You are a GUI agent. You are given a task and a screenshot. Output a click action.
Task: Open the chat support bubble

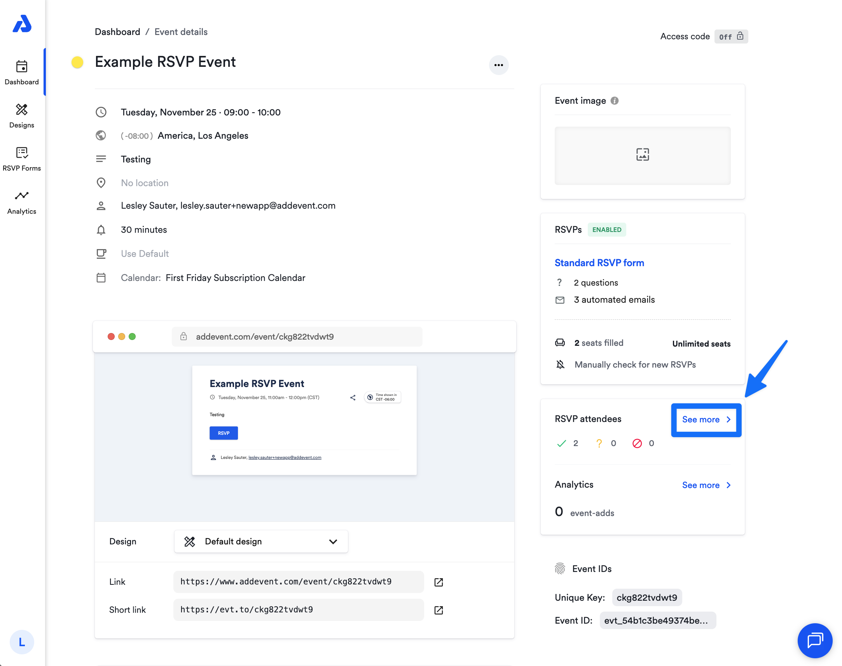[814, 640]
